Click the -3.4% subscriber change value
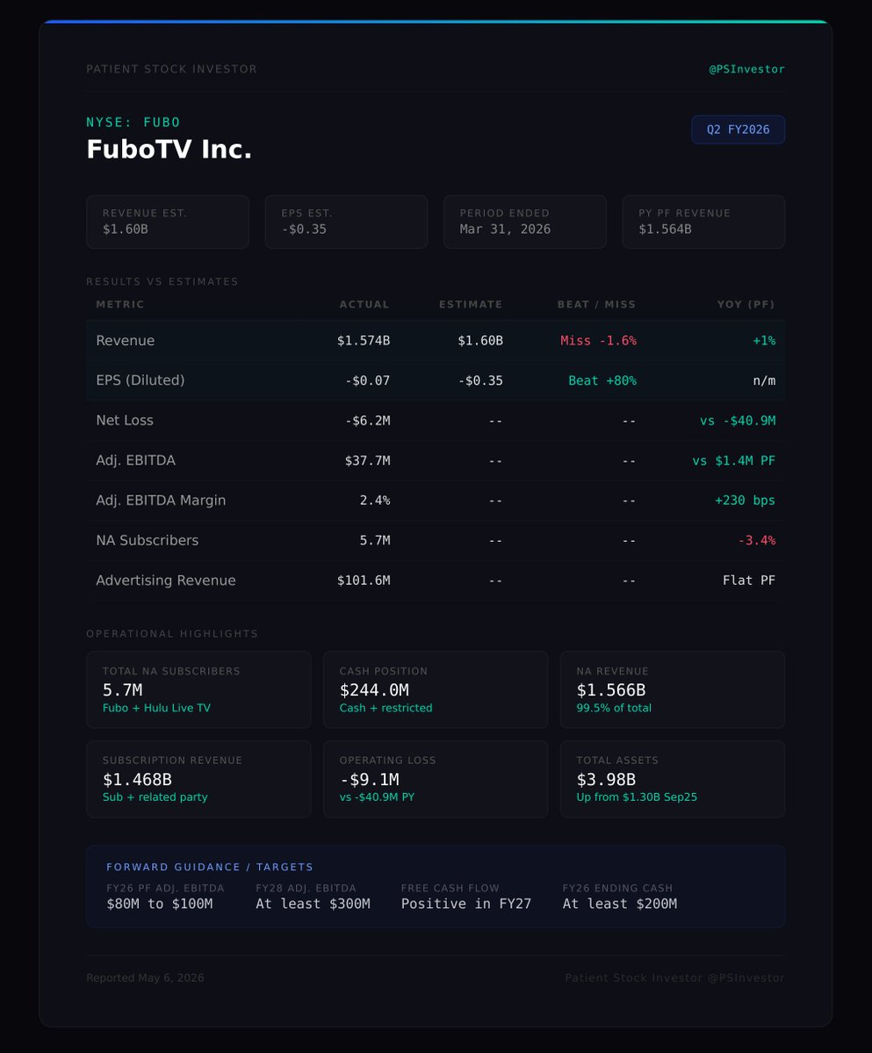The width and height of the screenshot is (872, 1053). [757, 541]
